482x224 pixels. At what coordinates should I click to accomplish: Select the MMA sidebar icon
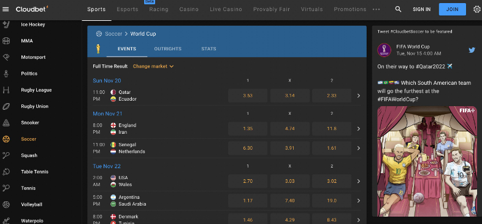pyautogui.click(x=6, y=41)
